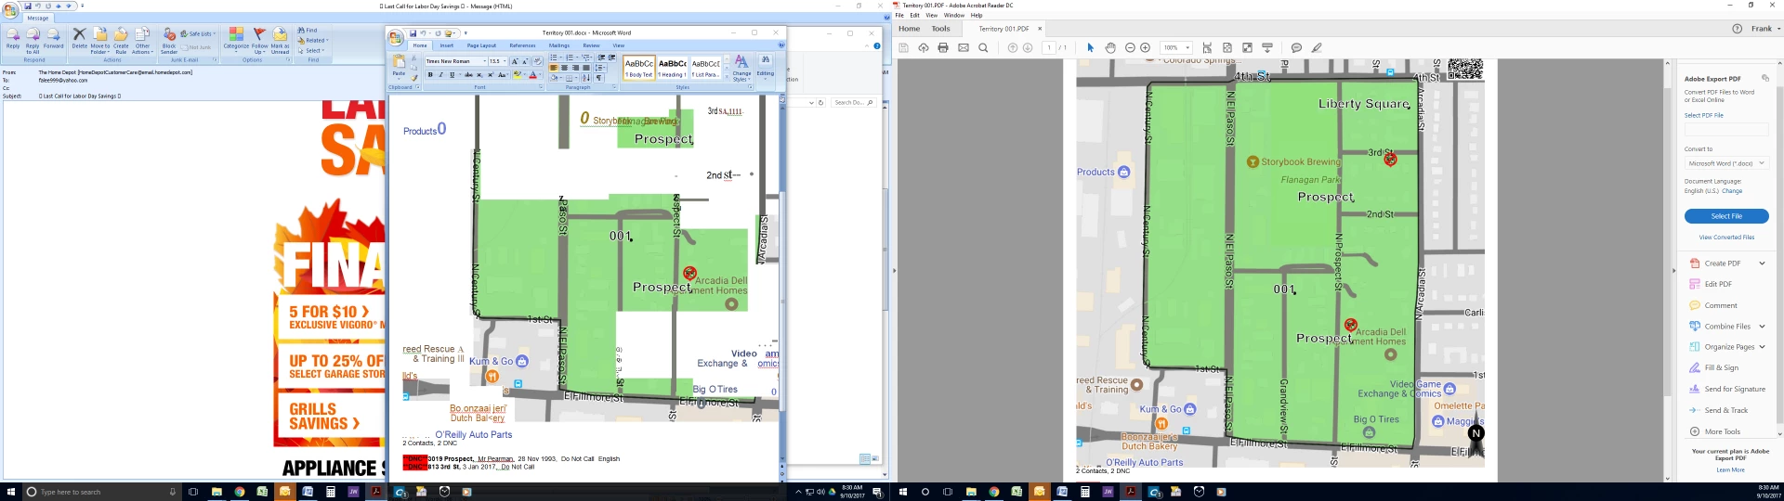Select Center alignment in Word's Paragraph group

(x=564, y=68)
